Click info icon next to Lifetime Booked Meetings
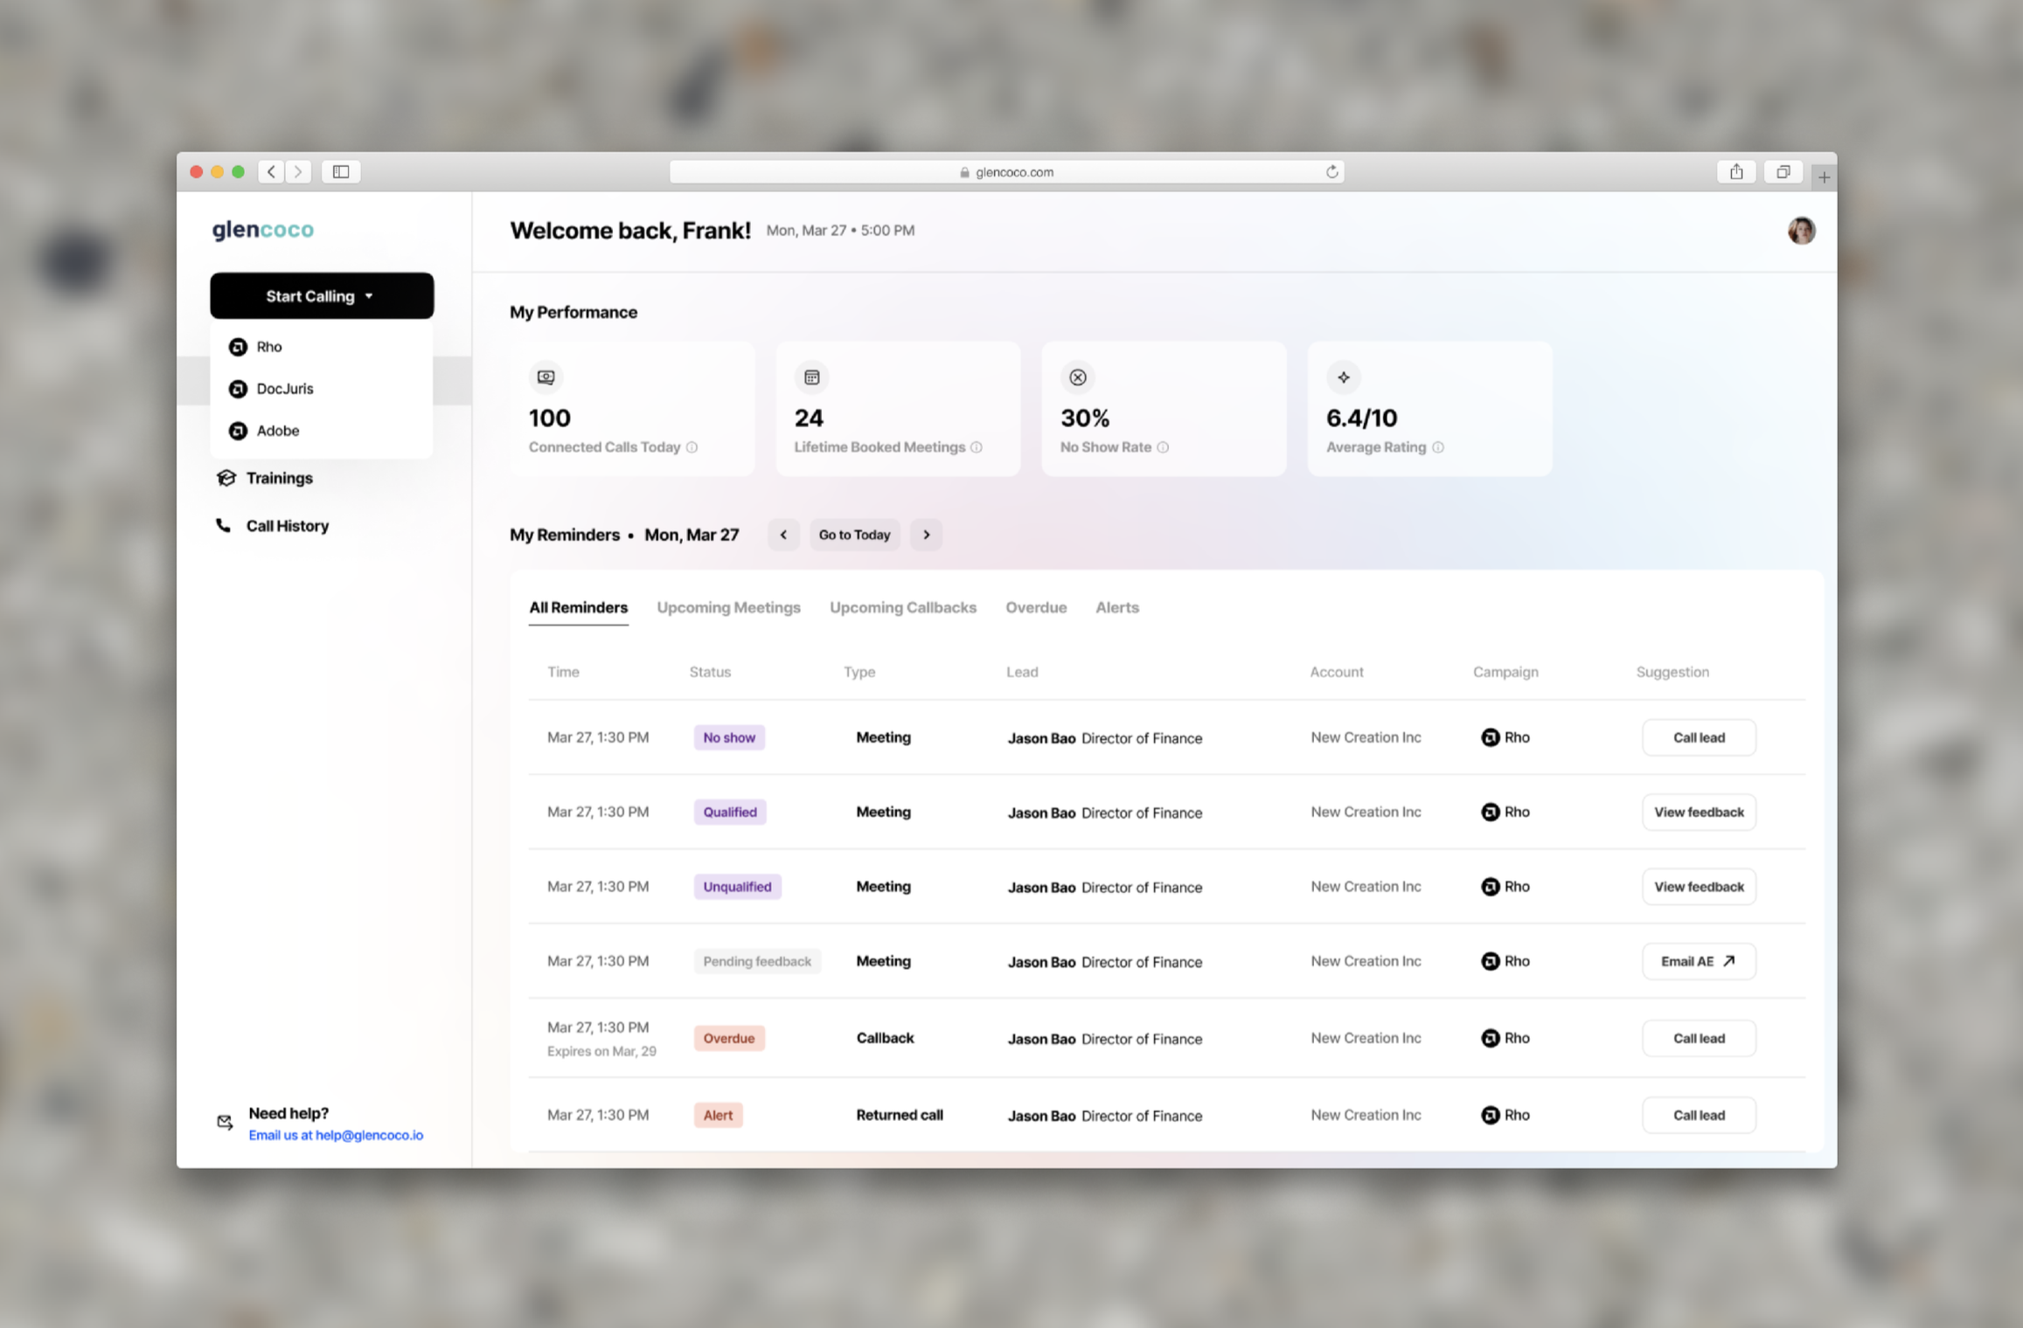The height and width of the screenshot is (1328, 2023). pyautogui.click(x=977, y=447)
